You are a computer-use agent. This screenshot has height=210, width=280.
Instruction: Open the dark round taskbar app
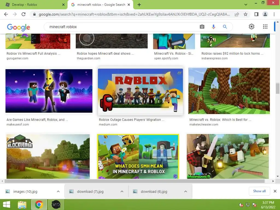click(x=56, y=205)
